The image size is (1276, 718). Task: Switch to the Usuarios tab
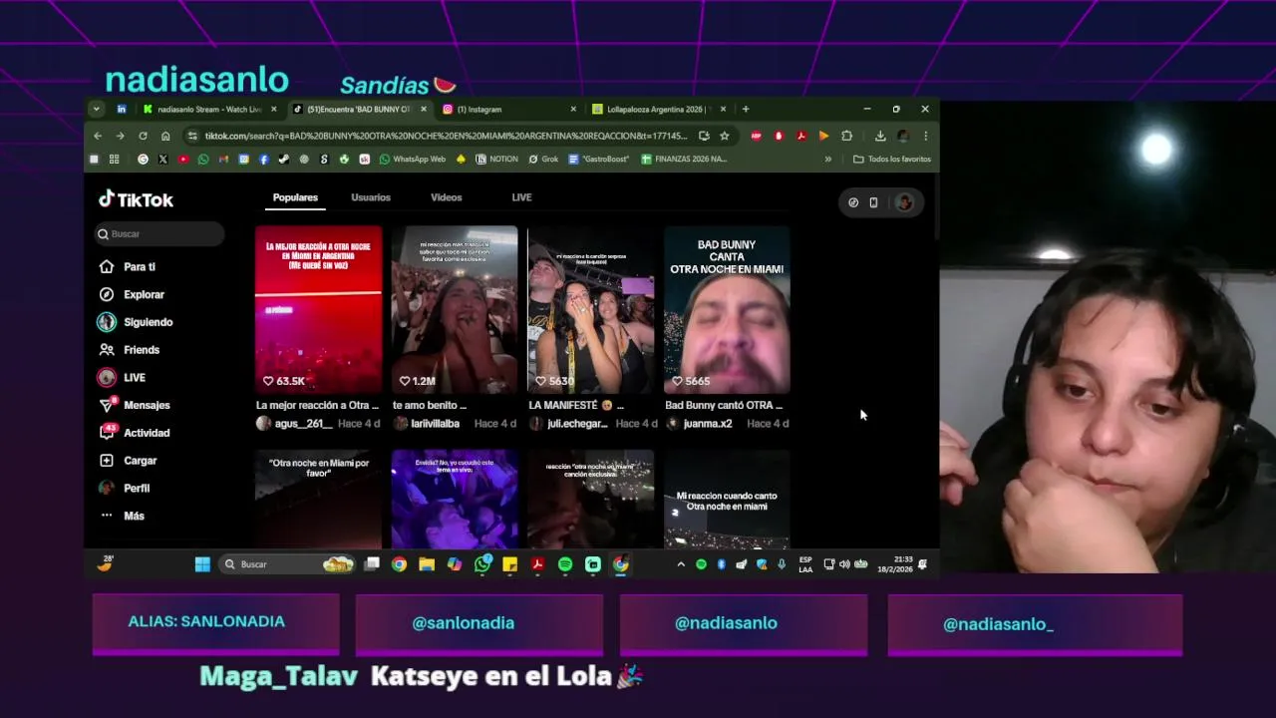point(371,197)
